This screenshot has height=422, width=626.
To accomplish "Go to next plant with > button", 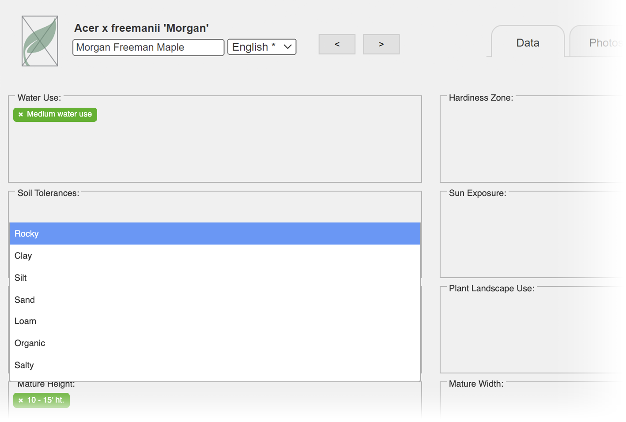I will point(381,44).
